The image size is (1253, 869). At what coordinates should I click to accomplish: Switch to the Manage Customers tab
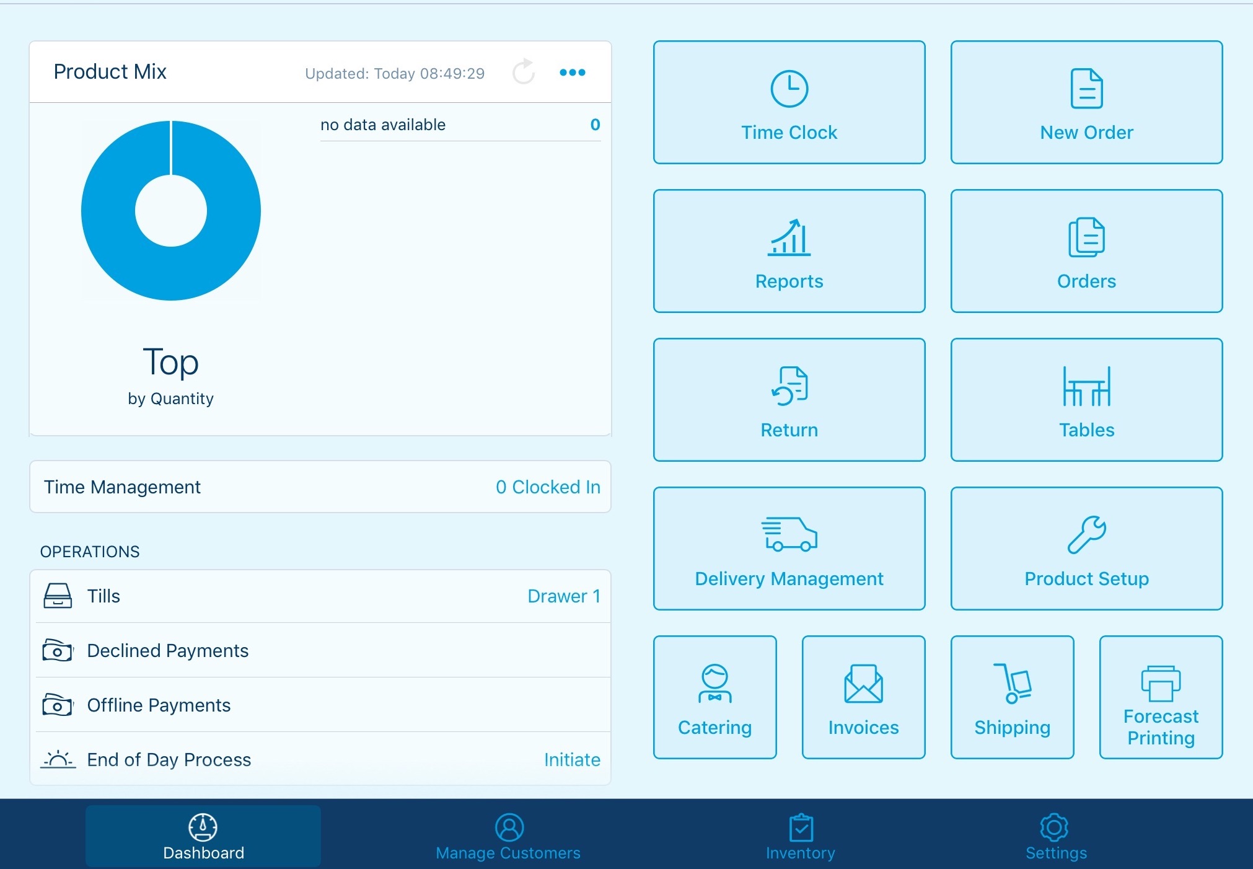coord(508,836)
